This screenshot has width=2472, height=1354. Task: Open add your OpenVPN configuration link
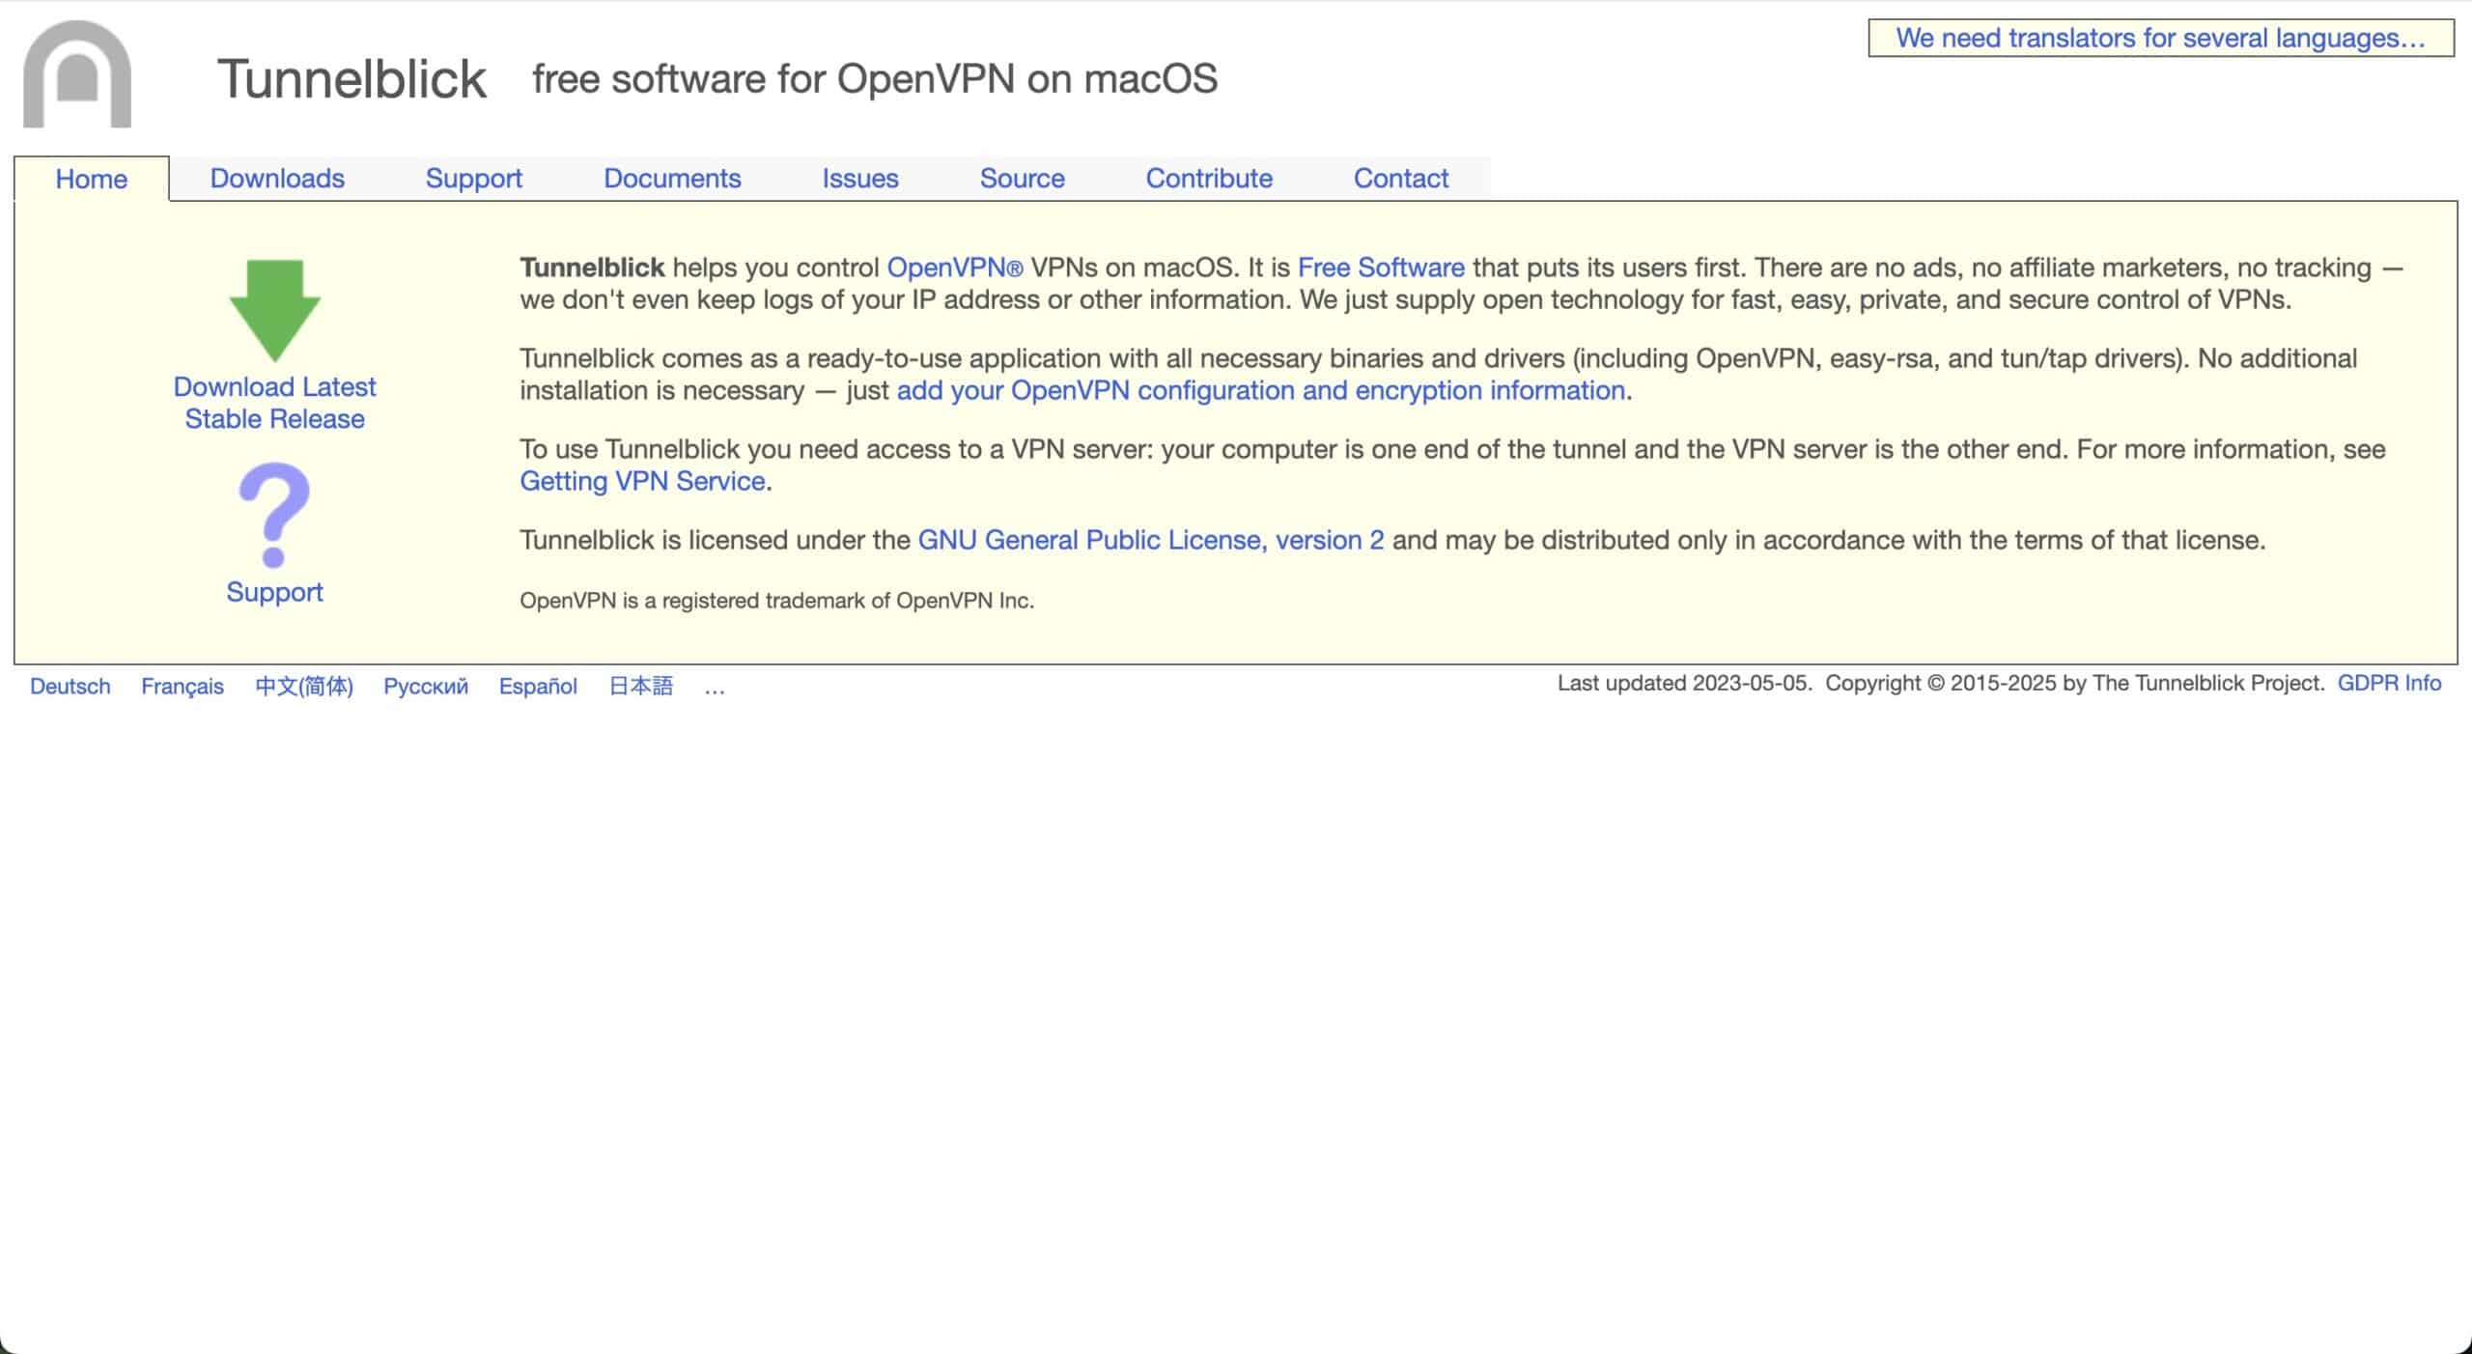(1261, 390)
